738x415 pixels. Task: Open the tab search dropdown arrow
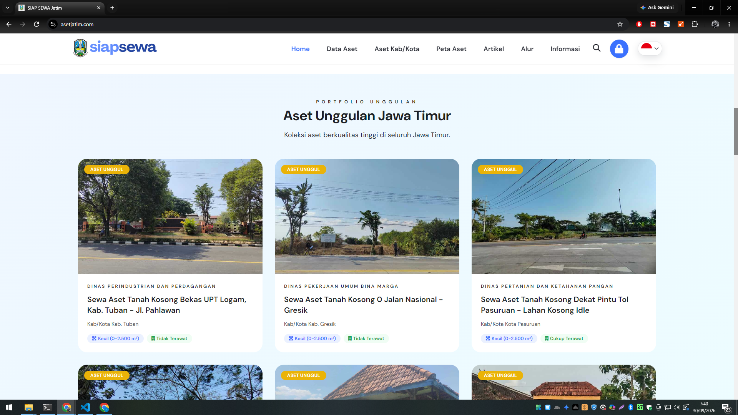pos(7,8)
